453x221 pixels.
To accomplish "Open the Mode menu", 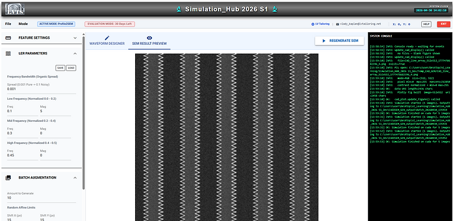I will 23,24.
